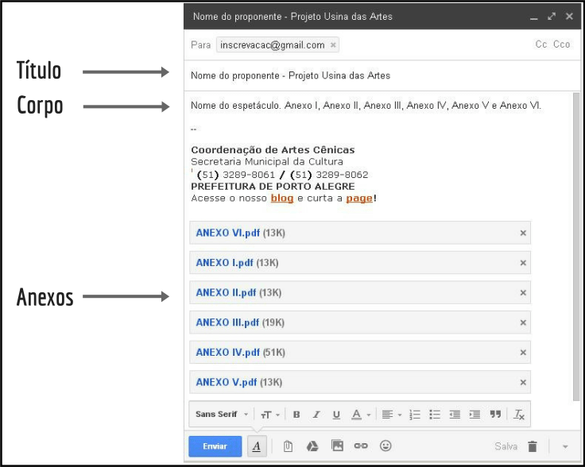Open the text color picker
585x467 pixels.
point(361,415)
